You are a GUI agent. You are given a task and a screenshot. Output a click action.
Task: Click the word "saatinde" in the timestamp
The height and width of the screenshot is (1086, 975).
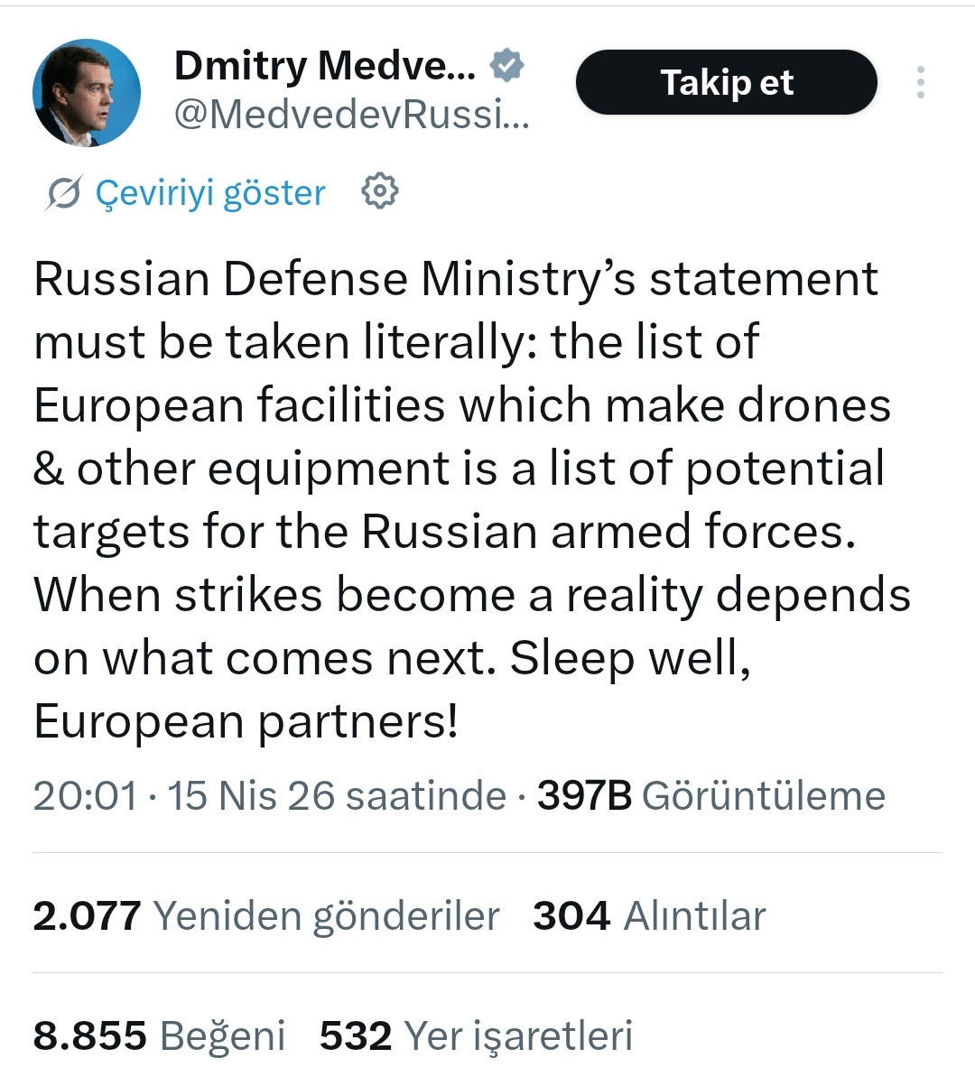(426, 795)
